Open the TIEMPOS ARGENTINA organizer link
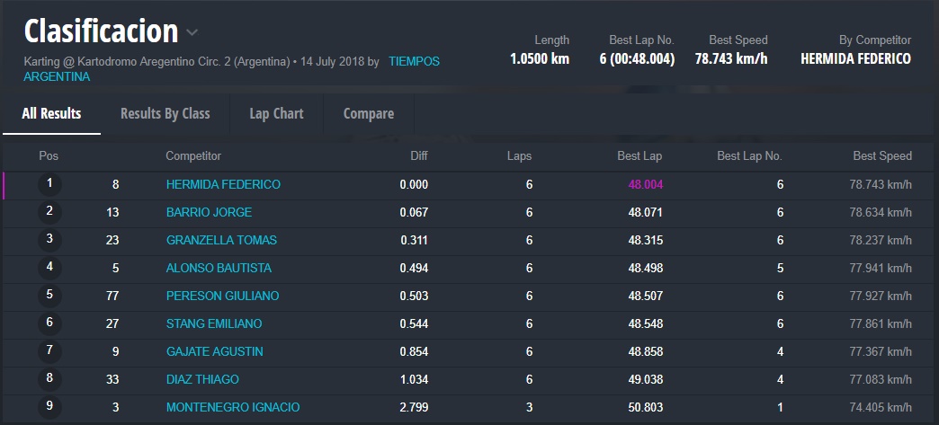The image size is (939, 425). pyautogui.click(x=414, y=61)
